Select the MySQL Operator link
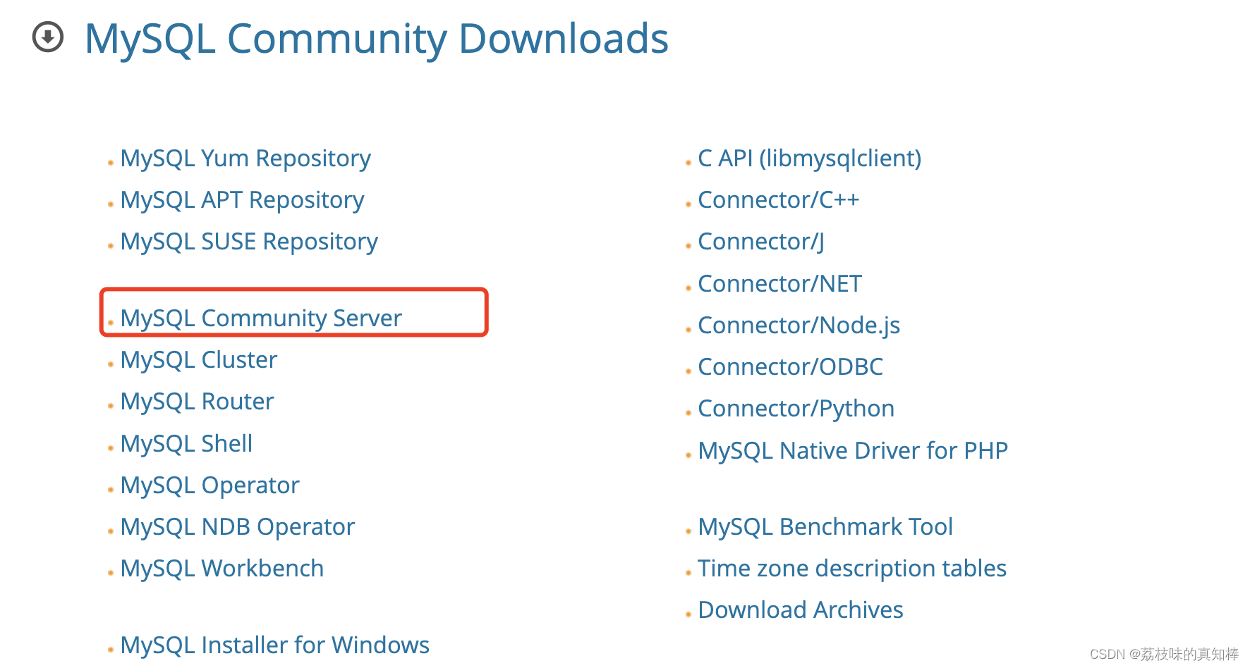Viewport: 1250px width, 668px height. coord(210,485)
